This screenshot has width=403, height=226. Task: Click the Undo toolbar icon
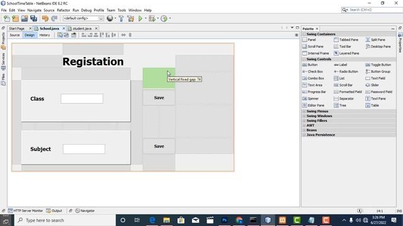click(x=45, y=18)
